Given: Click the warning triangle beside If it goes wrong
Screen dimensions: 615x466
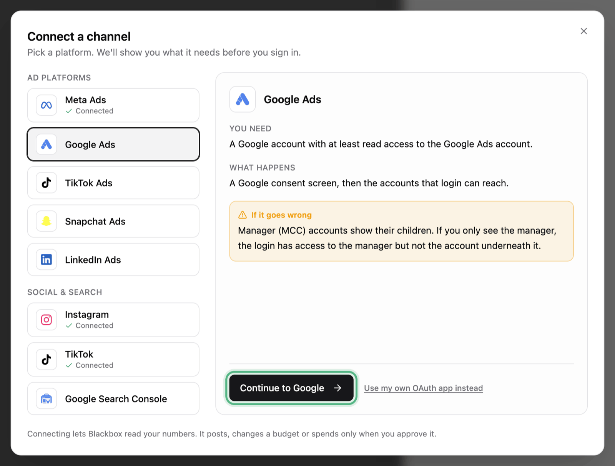Looking at the screenshot, I should point(243,215).
